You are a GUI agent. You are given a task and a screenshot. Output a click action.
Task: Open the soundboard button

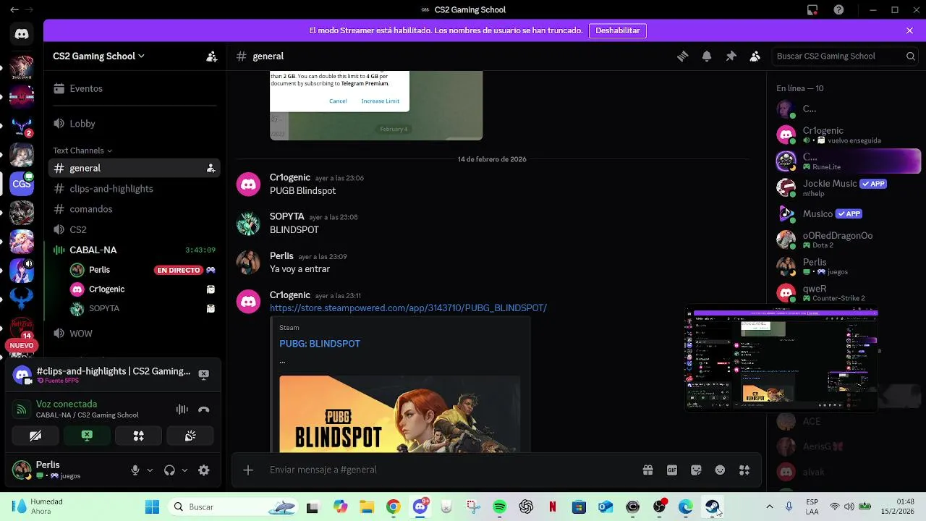click(190, 436)
